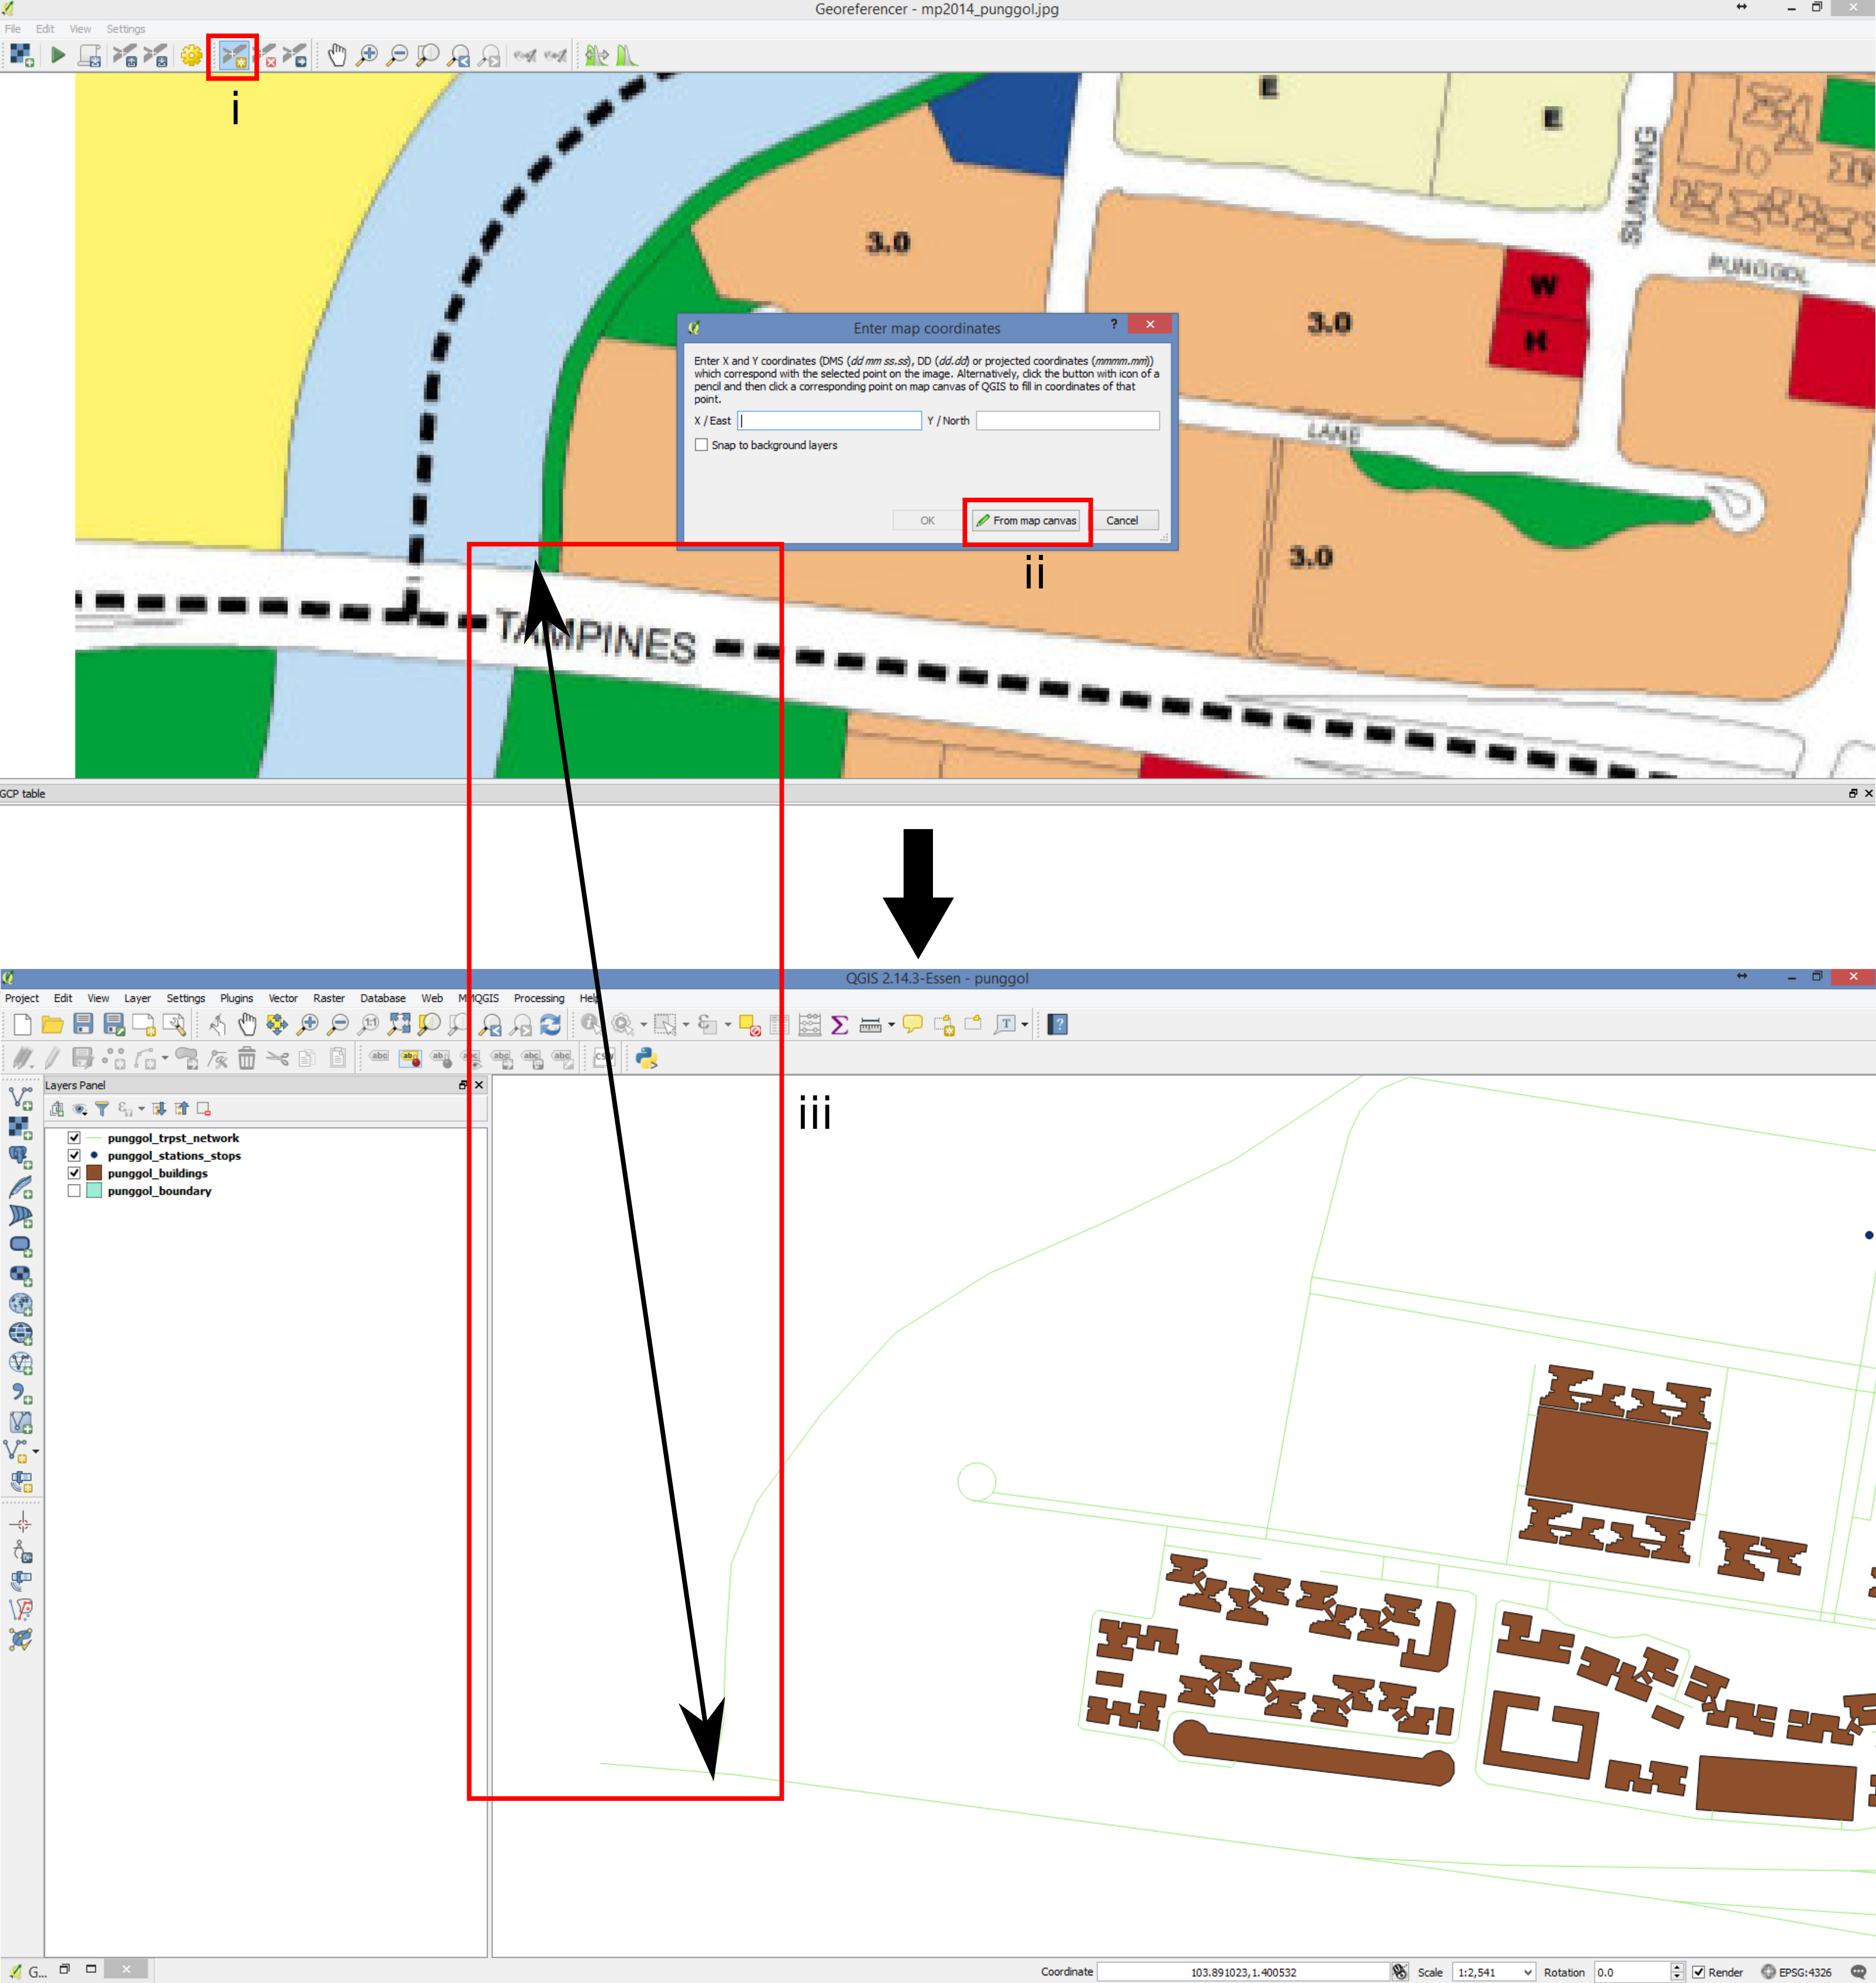Enable Snap to background layers checkbox
Image resolution: width=1876 pixels, height=1983 pixels.
pyautogui.click(x=701, y=445)
